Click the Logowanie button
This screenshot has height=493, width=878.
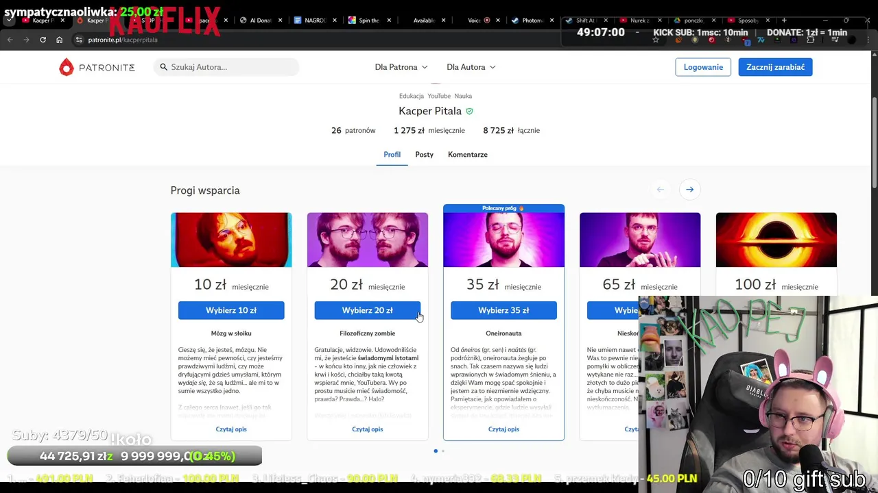coord(703,67)
